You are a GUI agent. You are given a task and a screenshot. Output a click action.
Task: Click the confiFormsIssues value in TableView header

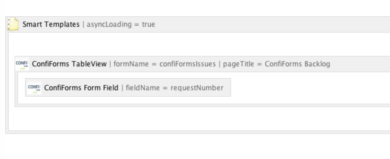188,64
